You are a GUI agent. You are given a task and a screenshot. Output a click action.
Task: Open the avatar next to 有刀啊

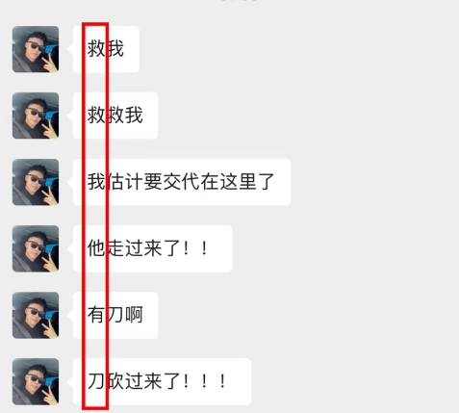[36, 315]
